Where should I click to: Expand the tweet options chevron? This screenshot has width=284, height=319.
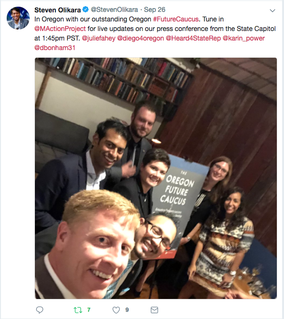273,10
